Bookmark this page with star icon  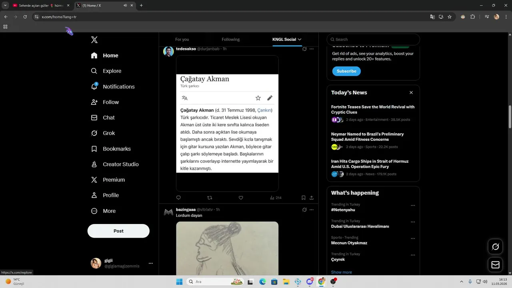pos(450,17)
